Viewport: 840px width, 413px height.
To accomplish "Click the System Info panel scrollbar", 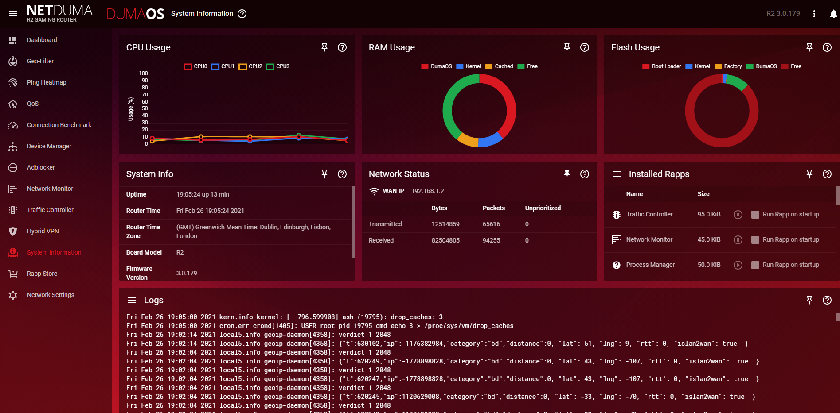I will point(353,221).
